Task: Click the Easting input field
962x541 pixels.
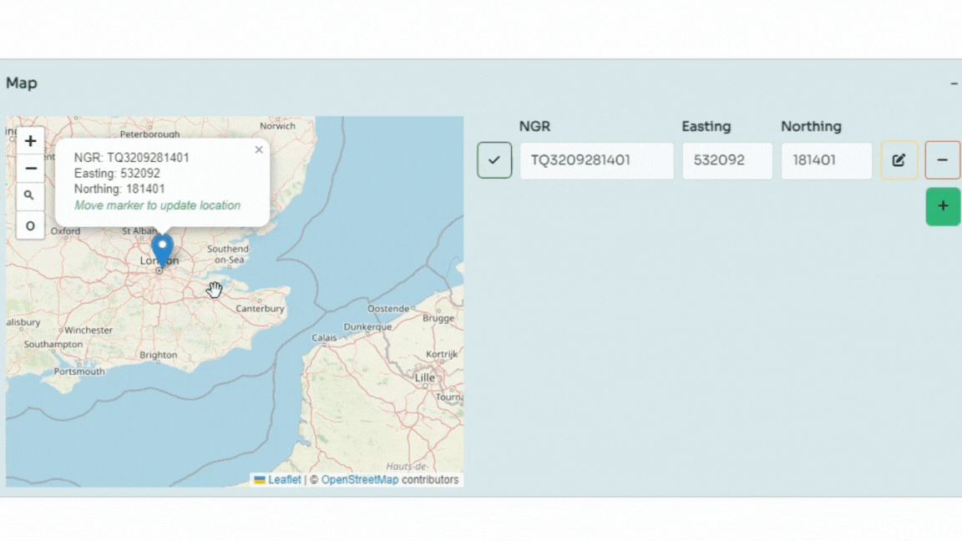Action: pyautogui.click(x=727, y=160)
